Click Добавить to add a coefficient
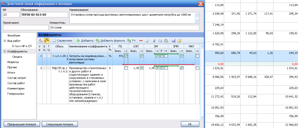The height and width of the screenshot is (128, 298). coord(85,41)
